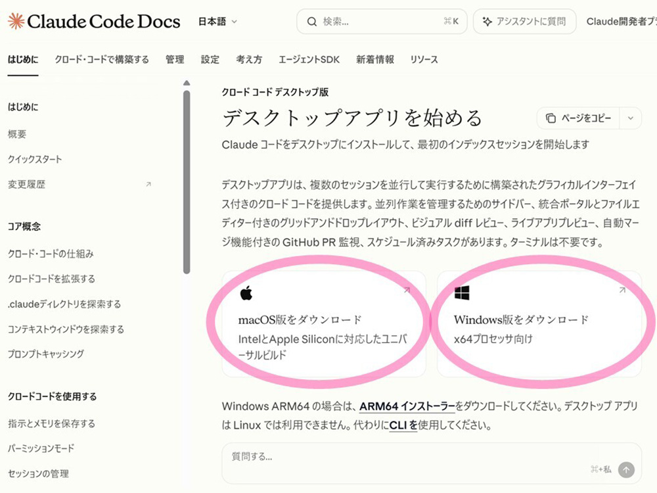
Task: Click the external arrow on Windows card
Action: point(622,290)
